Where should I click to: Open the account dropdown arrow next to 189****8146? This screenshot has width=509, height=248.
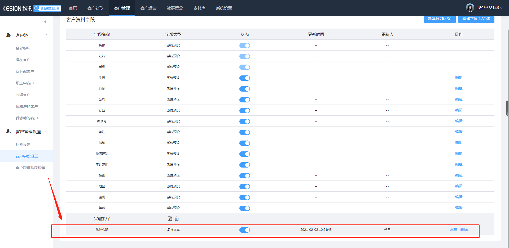[x=502, y=8]
